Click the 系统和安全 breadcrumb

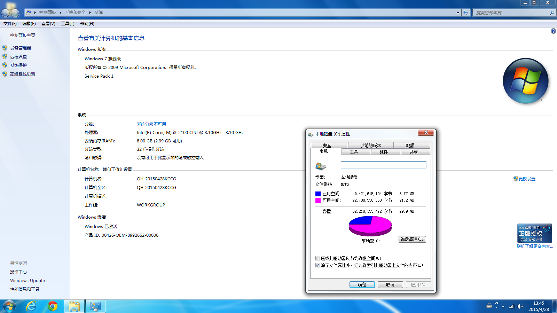click(75, 13)
